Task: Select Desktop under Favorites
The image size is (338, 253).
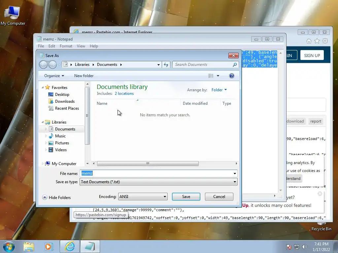Action: pyautogui.click(x=62, y=95)
